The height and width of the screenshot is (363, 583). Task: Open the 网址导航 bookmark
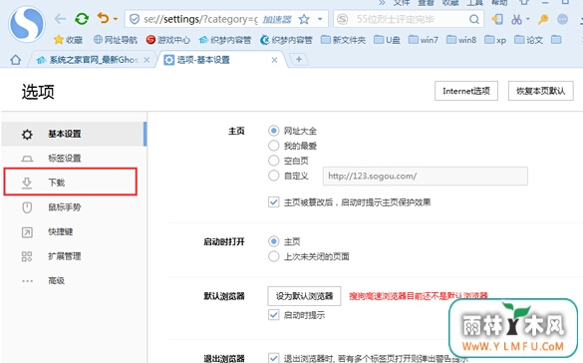pos(116,40)
